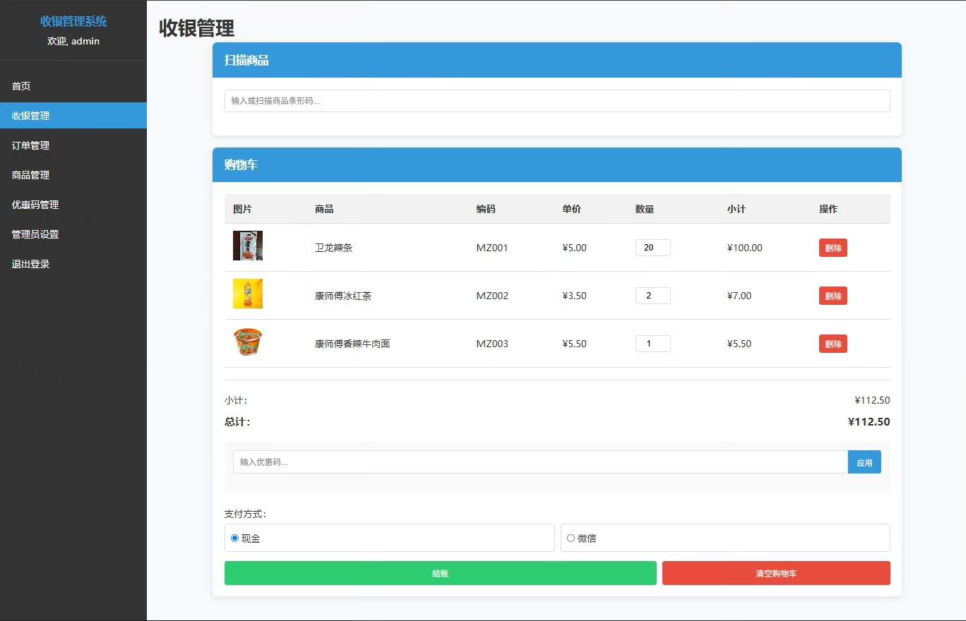The height and width of the screenshot is (621, 966).
Task: Select 微信 payment method
Action: click(571, 538)
